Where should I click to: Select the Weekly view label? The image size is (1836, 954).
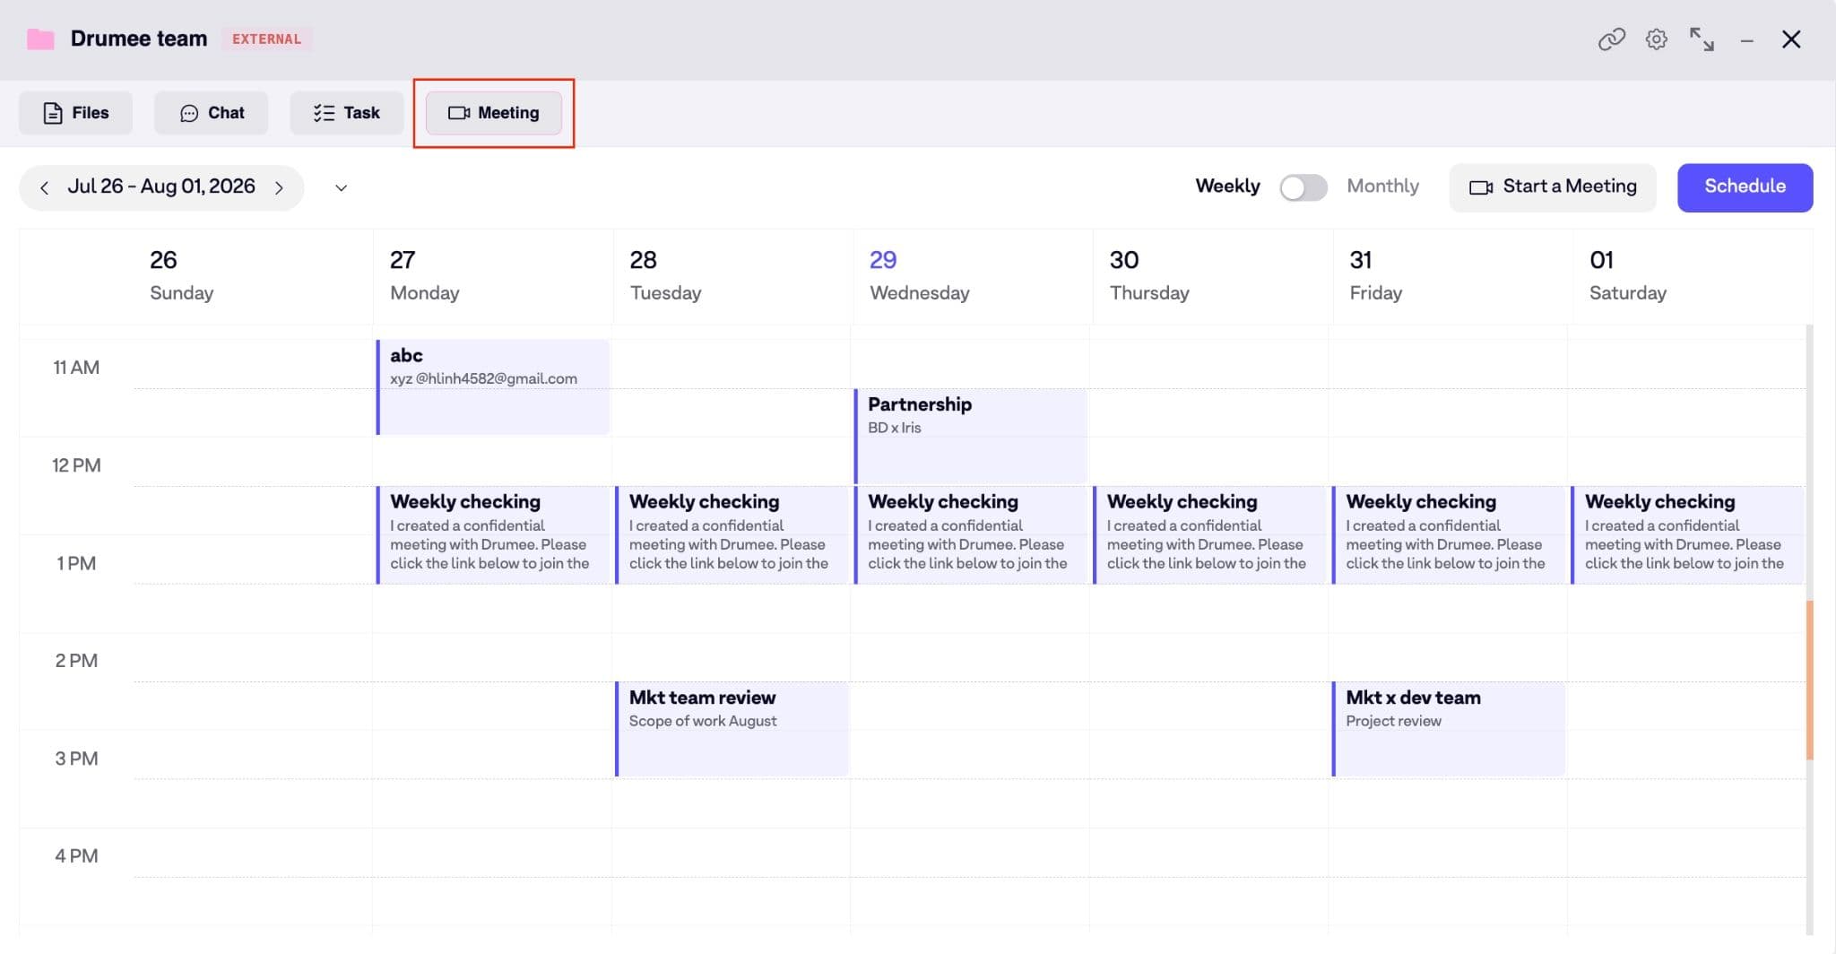tap(1227, 186)
